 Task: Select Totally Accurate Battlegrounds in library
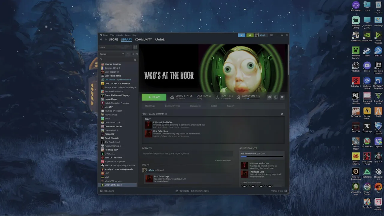118,169
